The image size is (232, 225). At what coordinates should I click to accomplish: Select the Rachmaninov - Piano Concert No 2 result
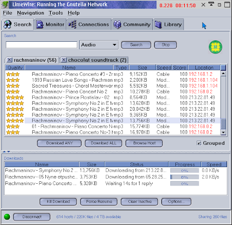(x=112, y=92)
